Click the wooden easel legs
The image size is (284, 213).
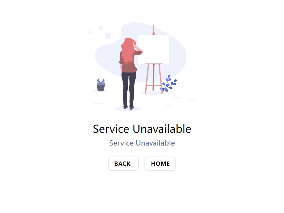tap(154, 78)
